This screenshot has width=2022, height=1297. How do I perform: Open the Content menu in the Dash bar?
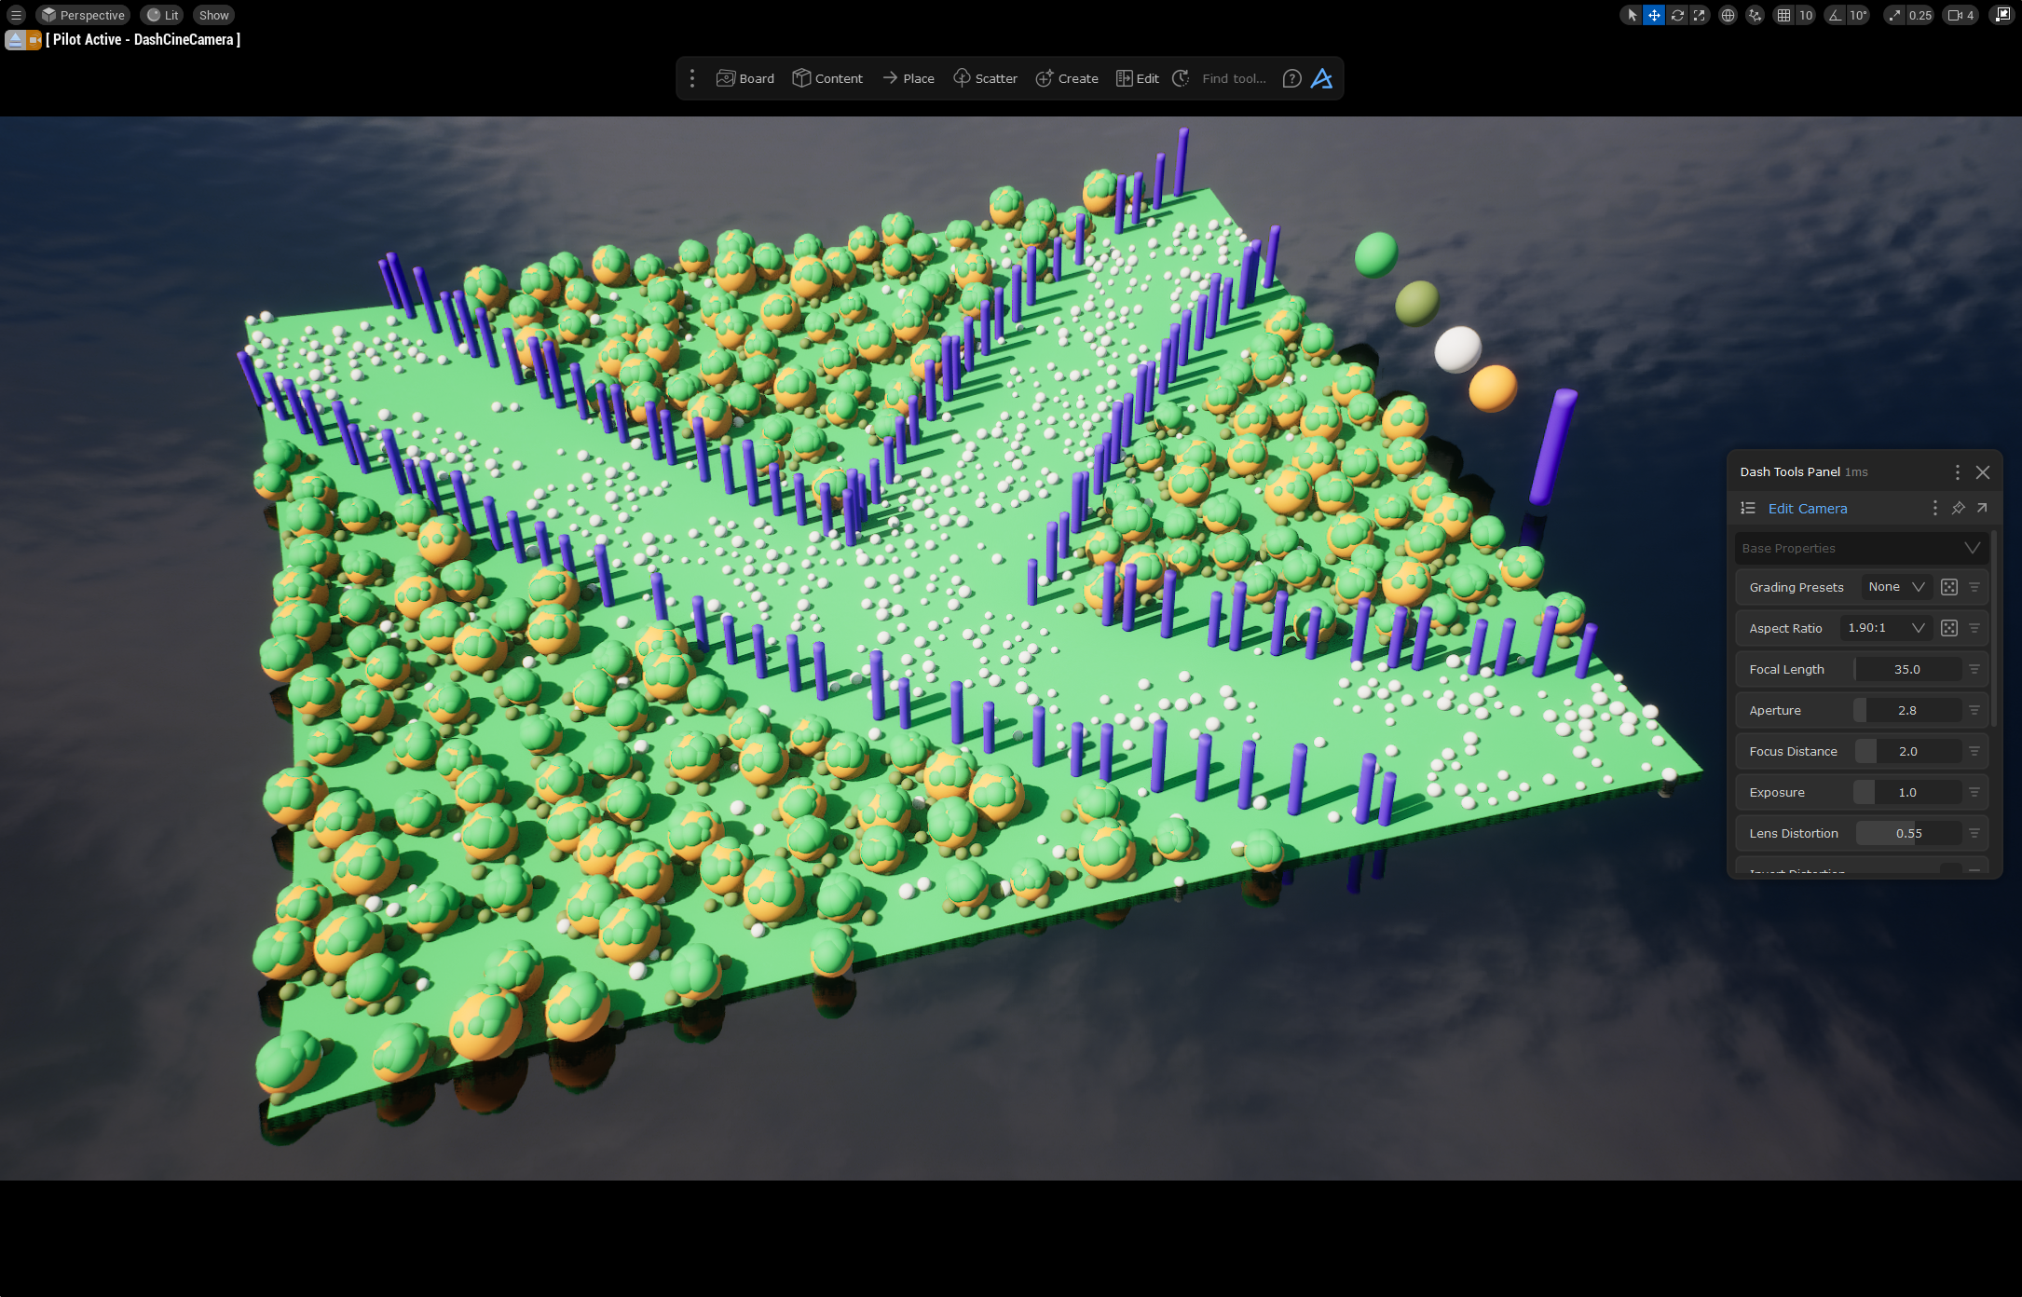[827, 78]
